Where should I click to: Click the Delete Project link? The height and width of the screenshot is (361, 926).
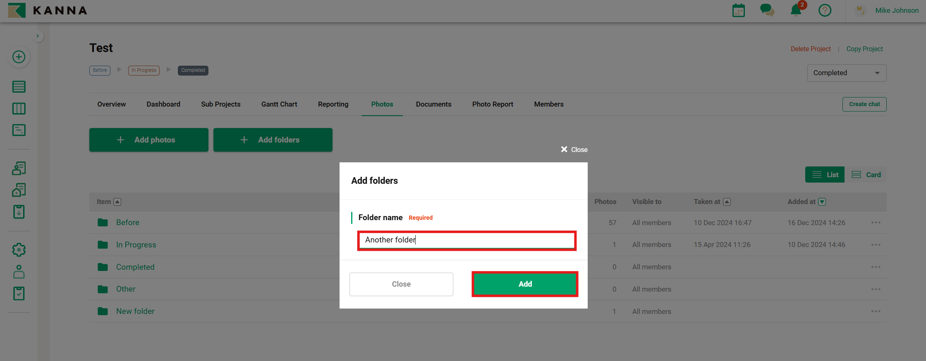(x=810, y=49)
